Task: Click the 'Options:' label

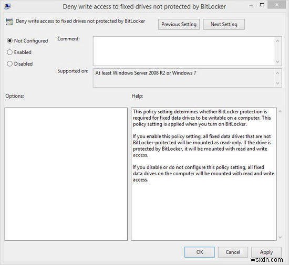Action: [15, 96]
